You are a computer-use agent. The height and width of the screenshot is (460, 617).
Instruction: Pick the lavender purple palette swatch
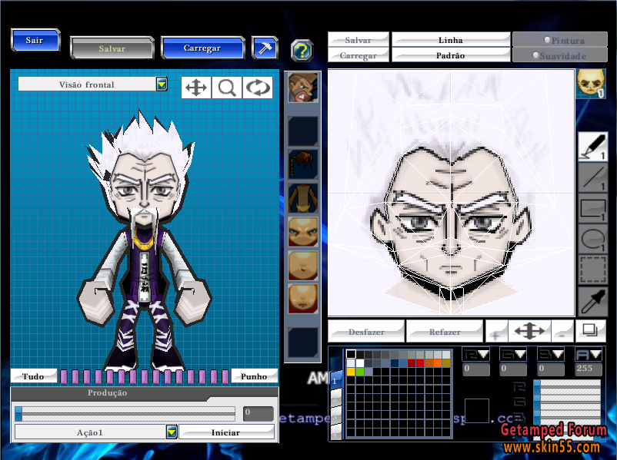[368, 371]
